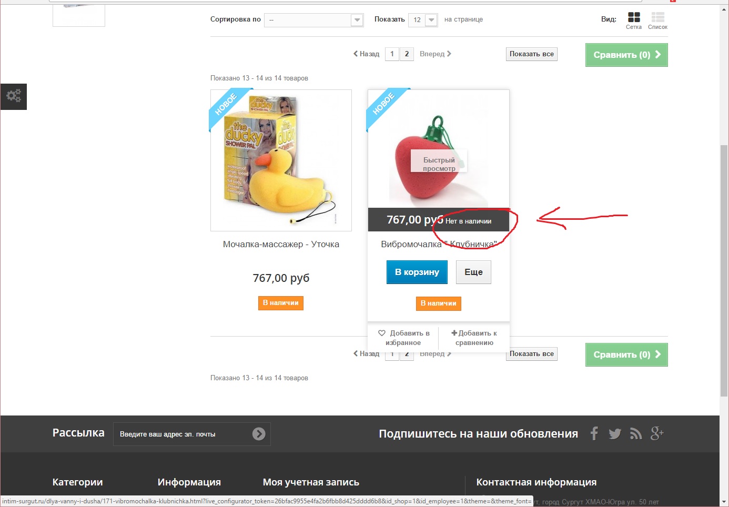Open the Facebook social icon
Image resolution: width=729 pixels, height=507 pixels.
[x=594, y=433]
